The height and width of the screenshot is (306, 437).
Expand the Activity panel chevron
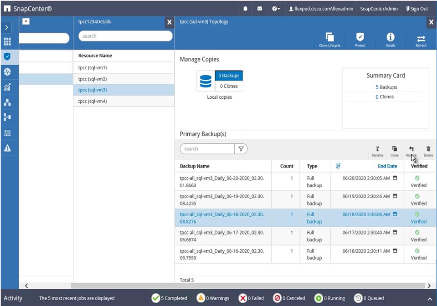[x=429, y=299]
